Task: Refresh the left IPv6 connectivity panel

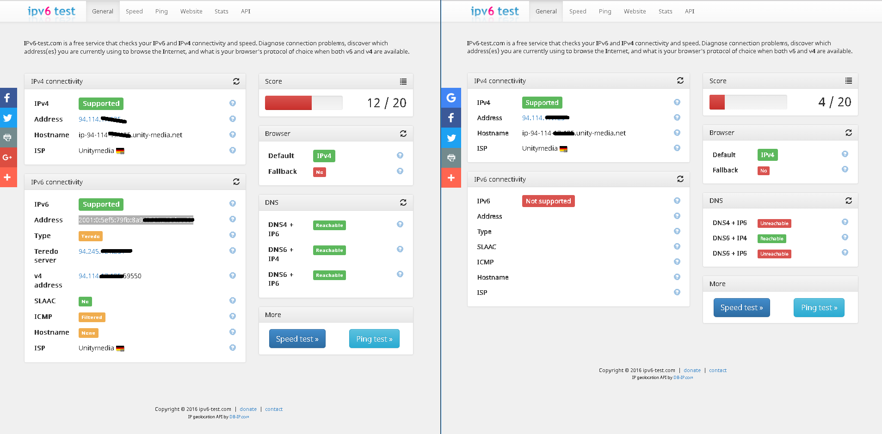Action: (236, 182)
